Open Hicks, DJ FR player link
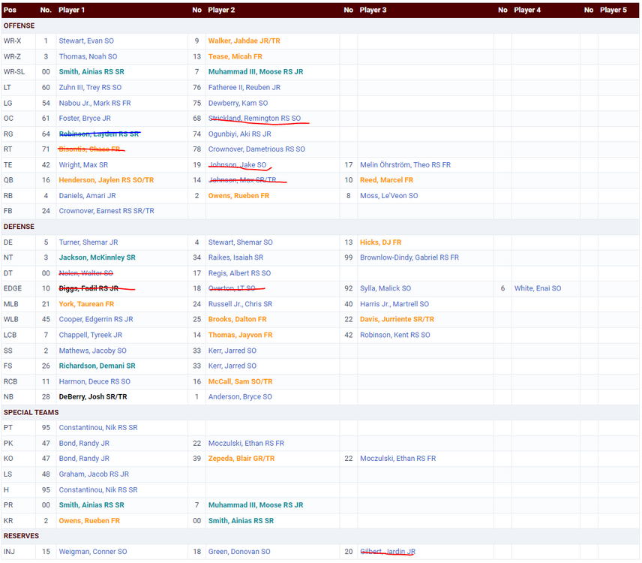Screen dimensions: 642x563 point(380,242)
